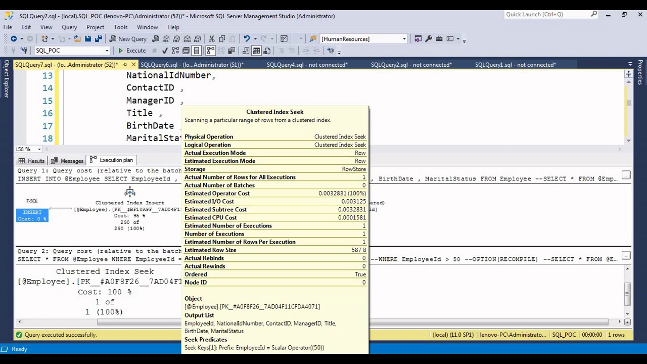Click the Increase Indent icon
This screenshot has height=364, width=647.
click(x=317, y=51)
